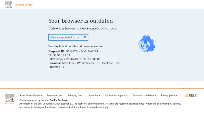Click the arrow icon in supported browsers button
Screen dimensions: 204x114
click(85, 37)
